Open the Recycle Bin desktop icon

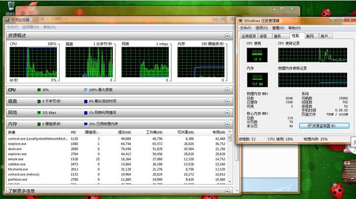(10, 7)
